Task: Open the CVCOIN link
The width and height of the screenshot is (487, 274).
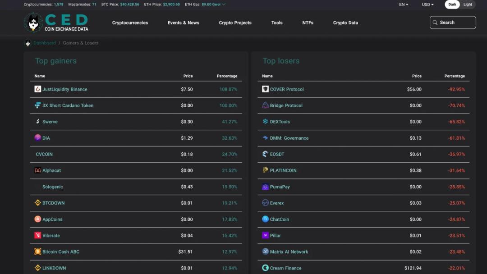Action: tap(44, 154)
